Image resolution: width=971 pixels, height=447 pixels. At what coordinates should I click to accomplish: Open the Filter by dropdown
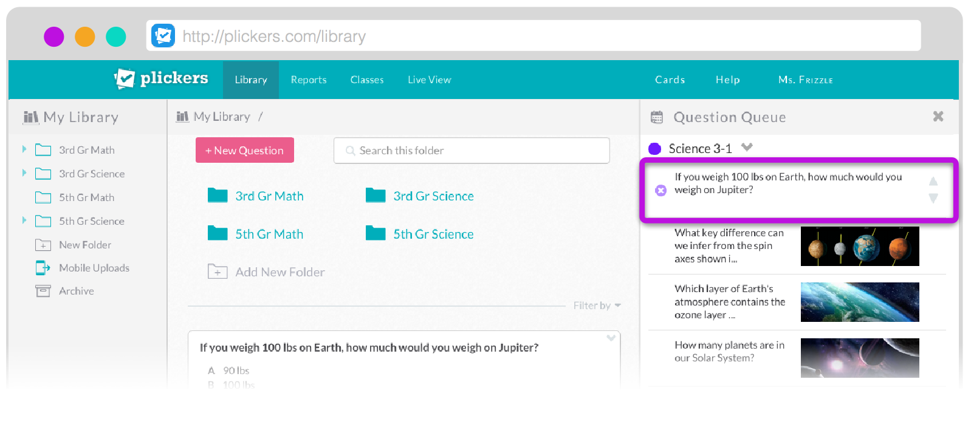click(x=597, y=305)
